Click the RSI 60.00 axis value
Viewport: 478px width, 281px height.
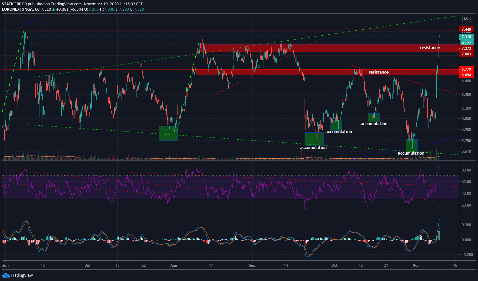[x=466, y=182]
